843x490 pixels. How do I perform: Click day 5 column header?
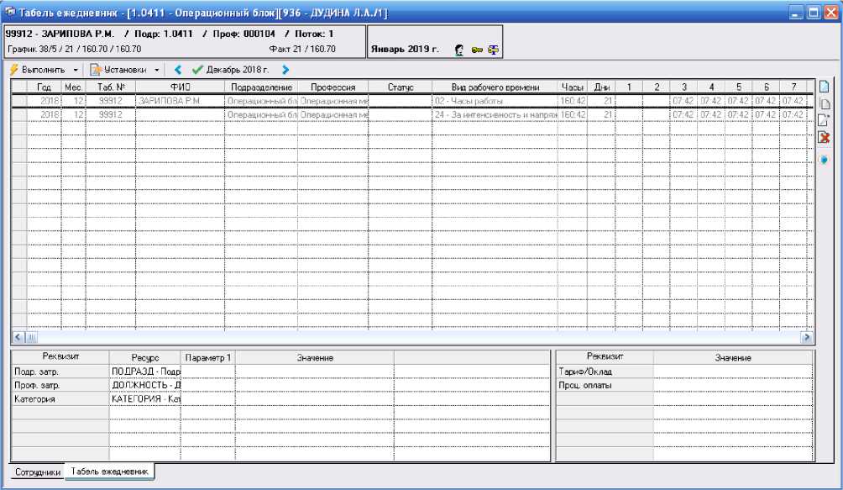pyautogui.click(x=739, y=87)
